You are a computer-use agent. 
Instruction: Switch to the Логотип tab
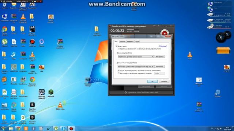(x=122, y=41)
